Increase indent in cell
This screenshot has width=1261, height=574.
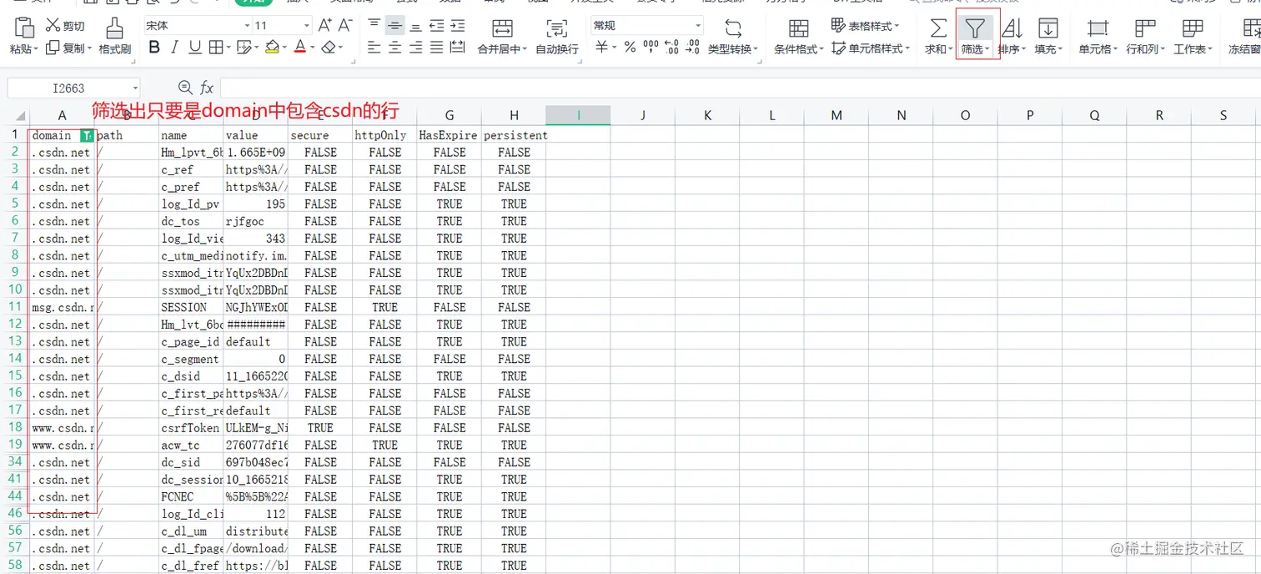[457, 26]
